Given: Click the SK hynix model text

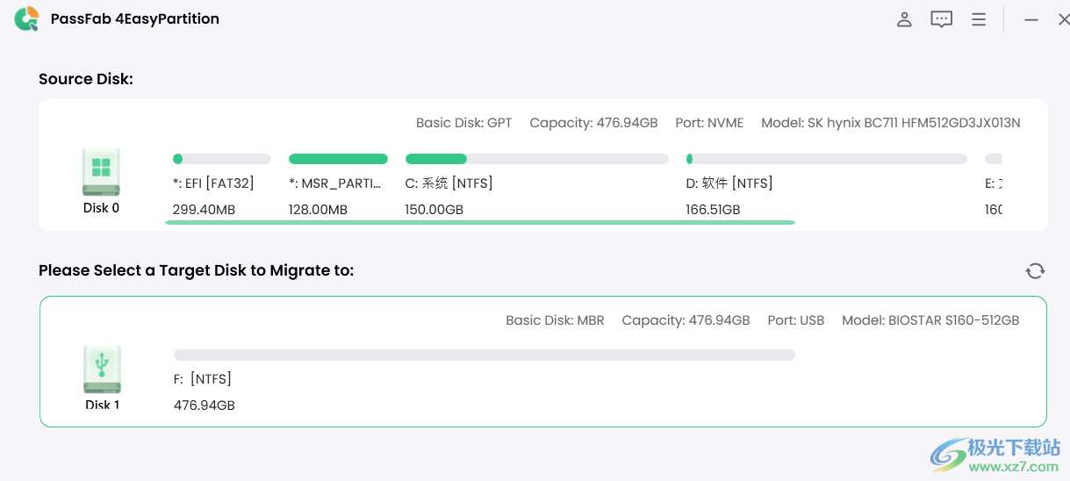Looking at the screenshot, I should tap(891, 123).
